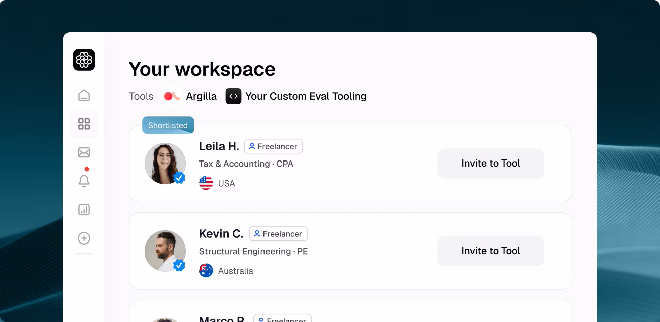Viewport: 660px width, 322px height.
Task: Toggle Kevin C.'s verified badge
Action: 179,265
